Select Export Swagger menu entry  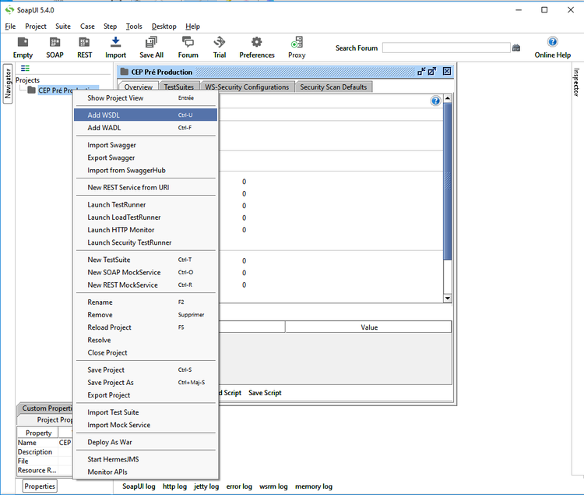[146, 157]
